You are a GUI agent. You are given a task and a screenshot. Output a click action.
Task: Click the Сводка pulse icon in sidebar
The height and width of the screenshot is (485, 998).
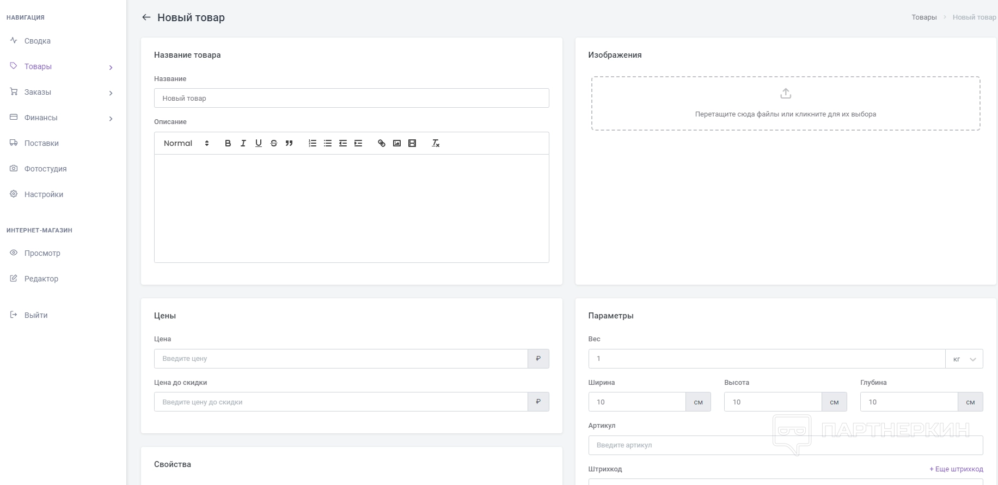(14, 40)
